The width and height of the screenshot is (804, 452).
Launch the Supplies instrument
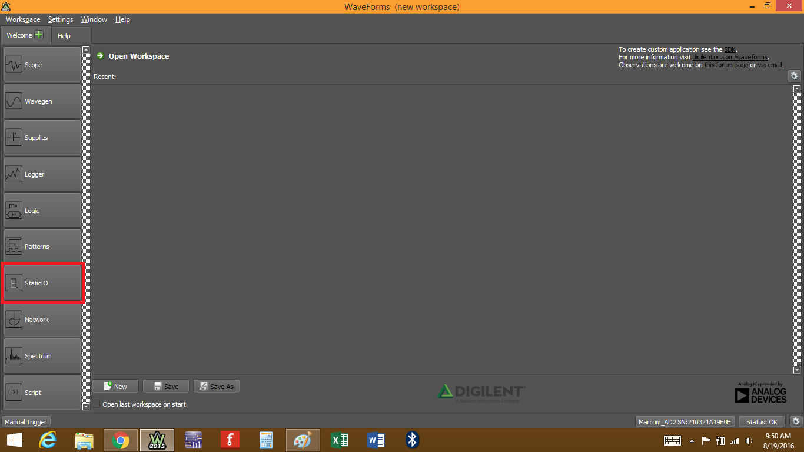click(42, 138)
